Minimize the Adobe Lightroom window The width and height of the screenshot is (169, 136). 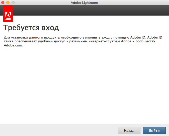coord(8,3)
